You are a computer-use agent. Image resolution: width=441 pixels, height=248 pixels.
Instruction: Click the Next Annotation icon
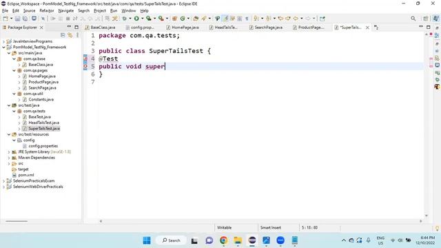tap(256, 19)
